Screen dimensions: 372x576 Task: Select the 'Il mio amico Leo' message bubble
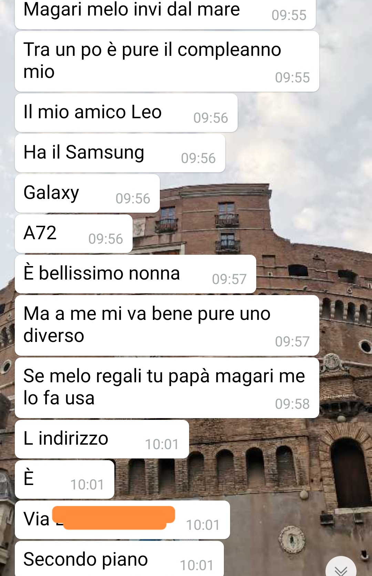126,113
